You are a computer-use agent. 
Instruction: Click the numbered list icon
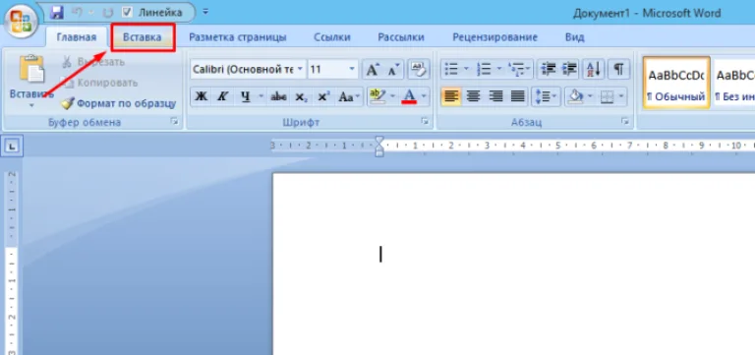pyautogui.click(x=484, y=70)
